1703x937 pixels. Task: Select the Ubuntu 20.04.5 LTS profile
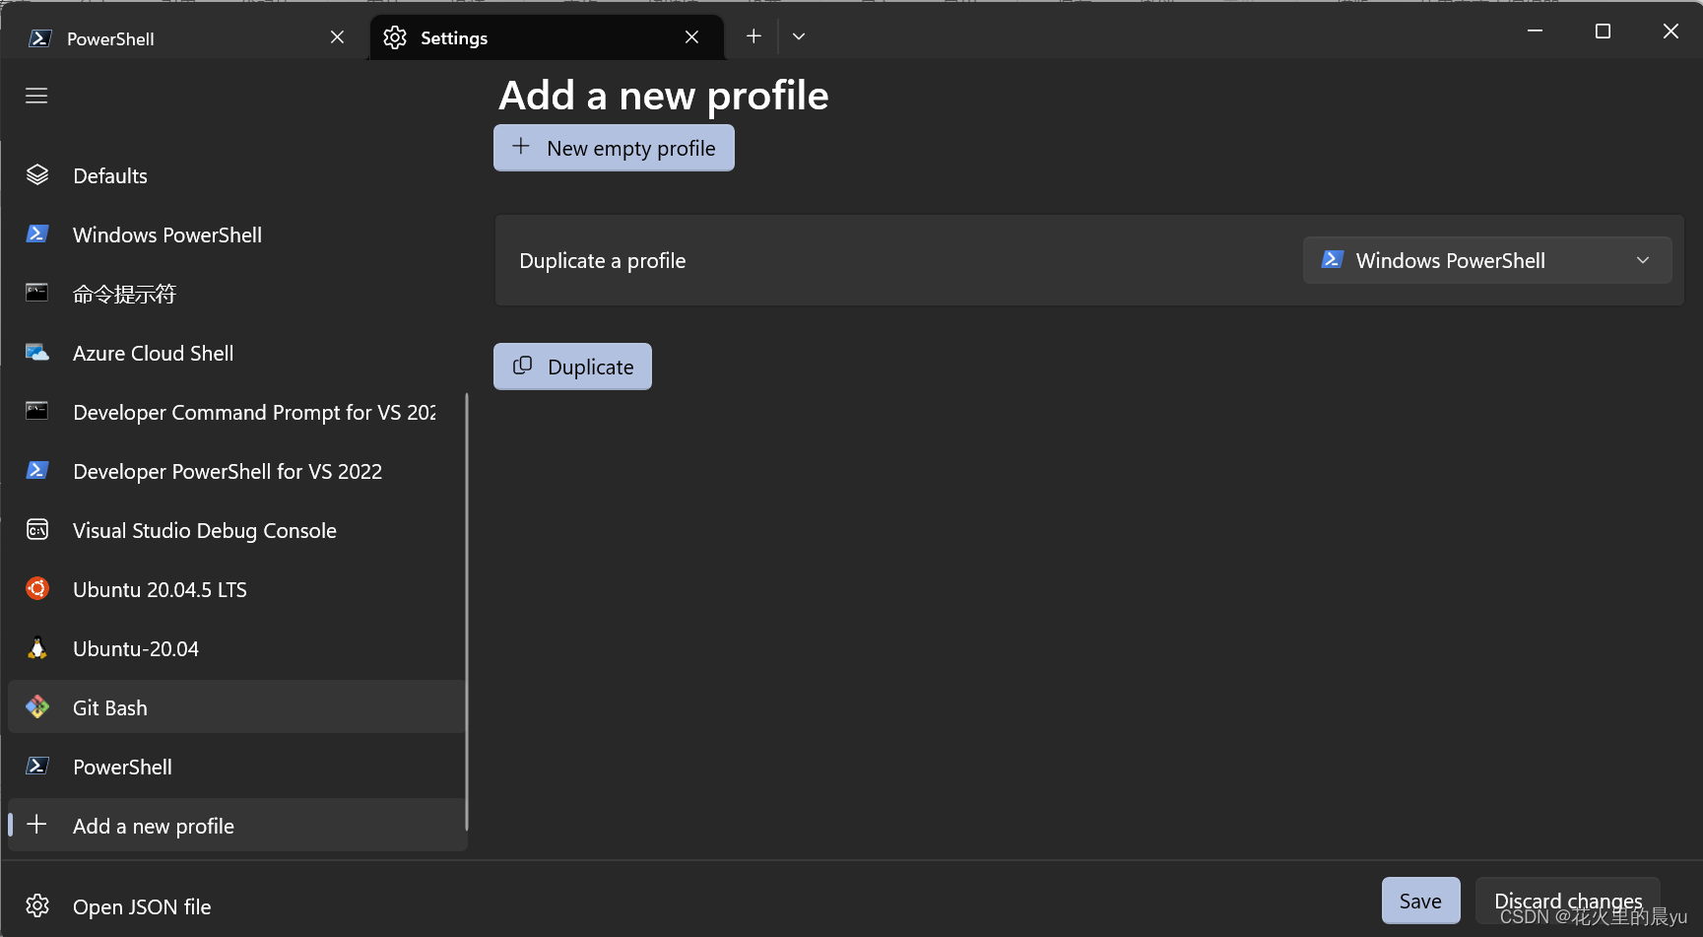click(x=236, y=589)
